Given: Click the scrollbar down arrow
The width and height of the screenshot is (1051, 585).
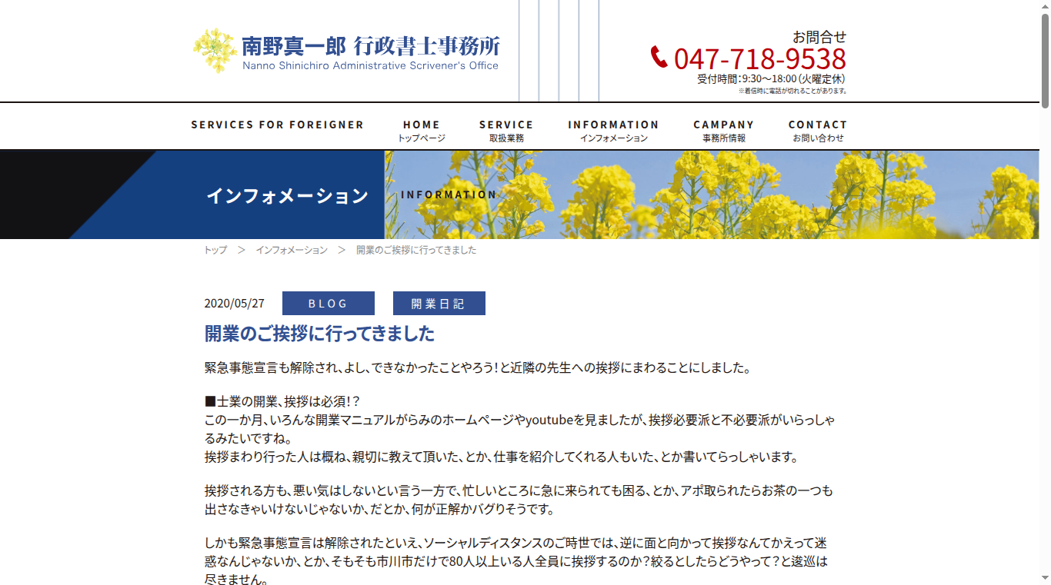Looking at the screenshot, I should coord(1045,579).
